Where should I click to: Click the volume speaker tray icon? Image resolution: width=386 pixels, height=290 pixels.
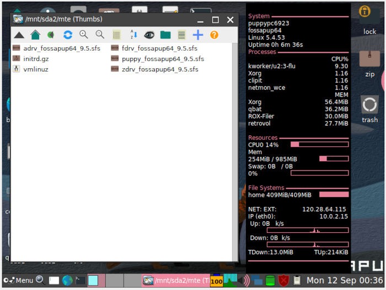pos(244,281)
